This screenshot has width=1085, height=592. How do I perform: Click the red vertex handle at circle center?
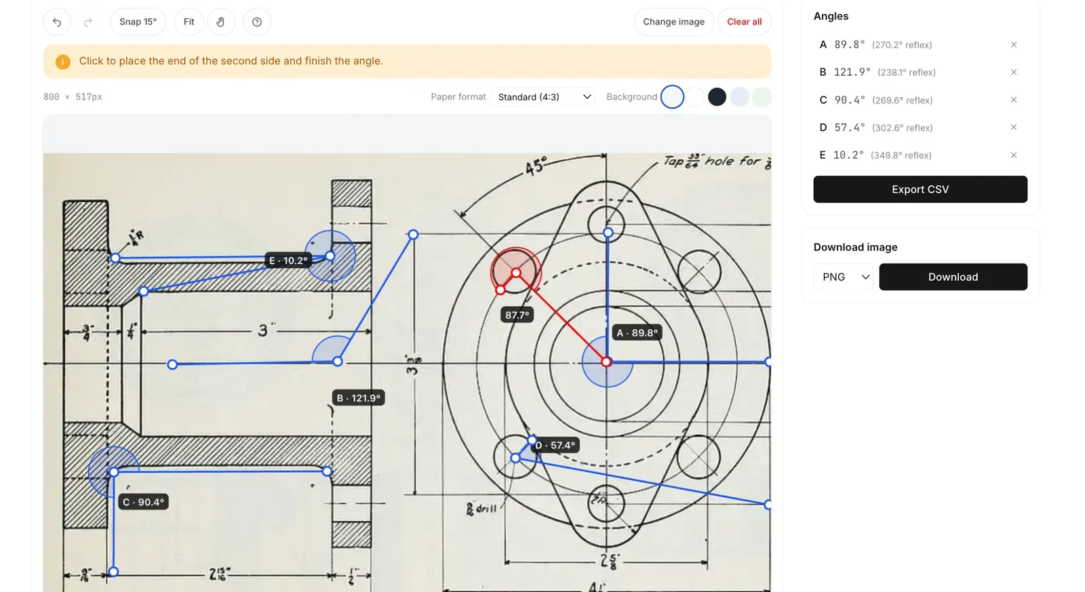(607, 362)
